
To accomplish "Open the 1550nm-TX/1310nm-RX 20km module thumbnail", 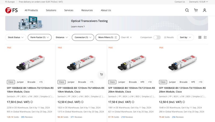I will (x=132, y=62).
